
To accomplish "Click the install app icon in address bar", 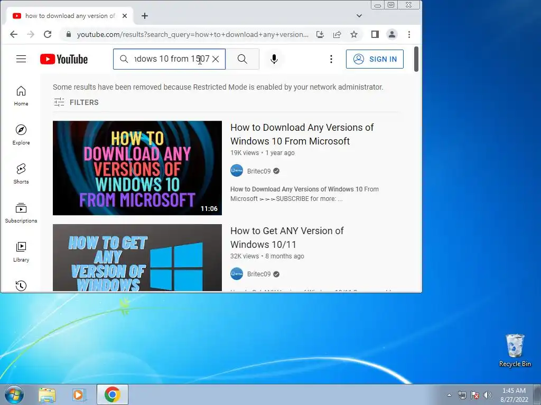I will click(320, 34).
